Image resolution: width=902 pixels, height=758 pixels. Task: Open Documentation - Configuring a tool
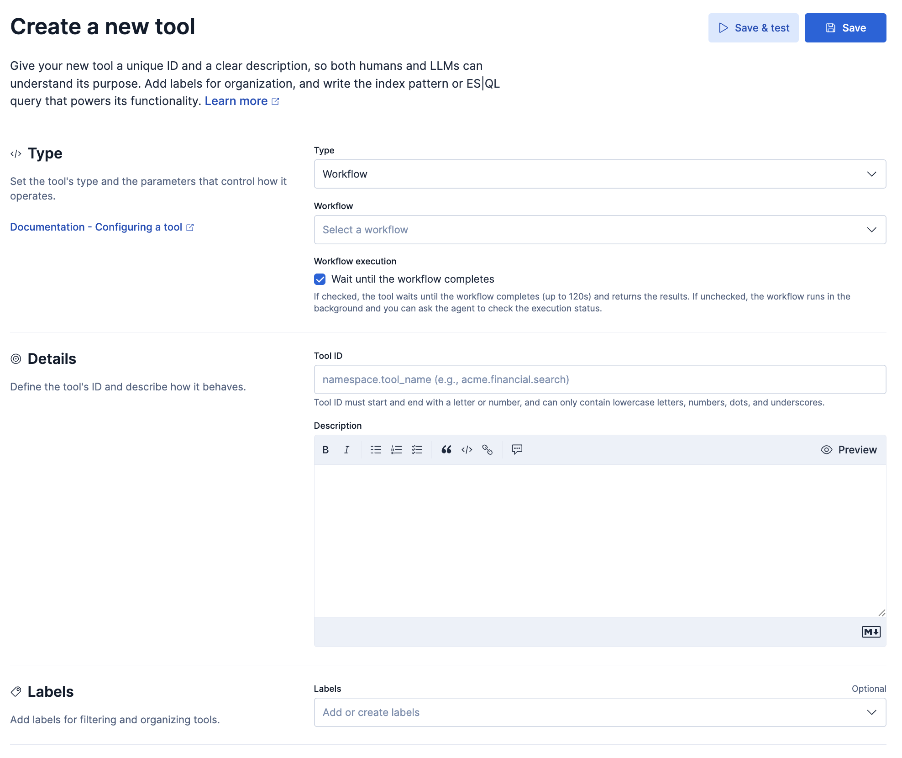98,227
